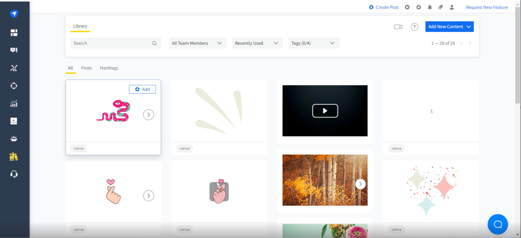Click Add on the snake image card
Screen dimensions: 521x238
pos(142,89)
